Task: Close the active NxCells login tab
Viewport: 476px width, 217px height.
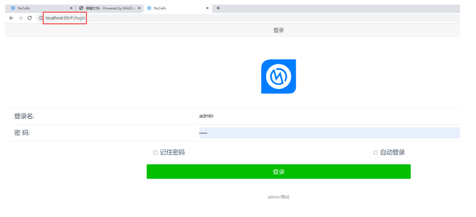Action: point(207,8)
